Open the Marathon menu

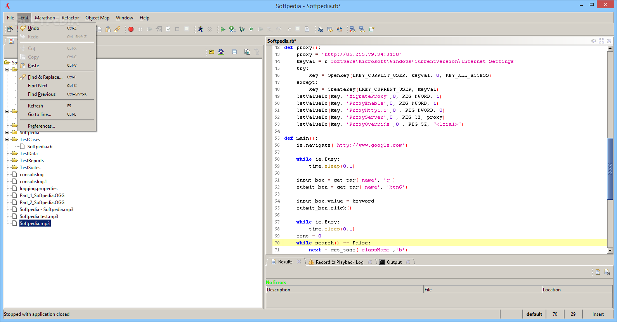(x=45, y=18)
